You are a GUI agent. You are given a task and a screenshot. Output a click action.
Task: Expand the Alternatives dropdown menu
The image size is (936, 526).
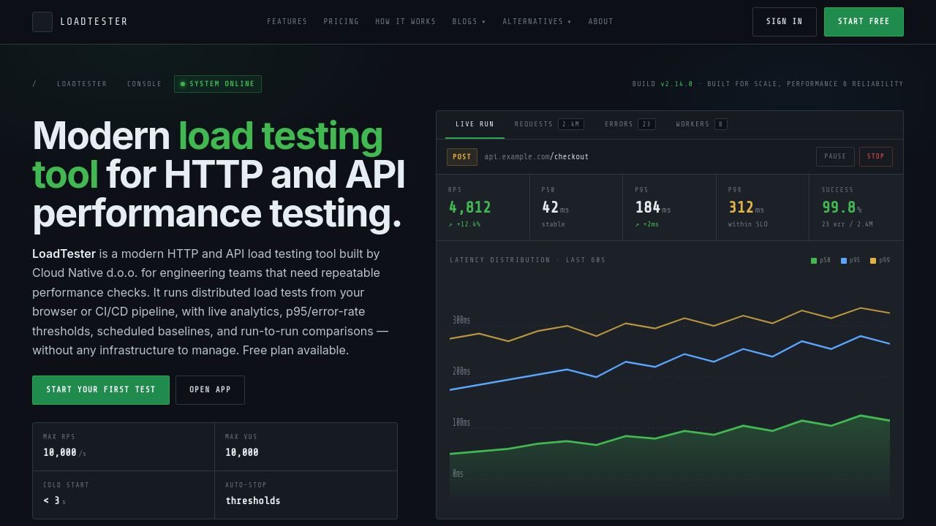pos(537,22)
